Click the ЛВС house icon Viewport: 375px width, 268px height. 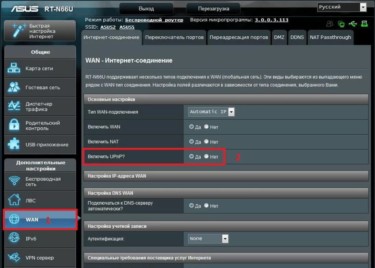(14, 200)
